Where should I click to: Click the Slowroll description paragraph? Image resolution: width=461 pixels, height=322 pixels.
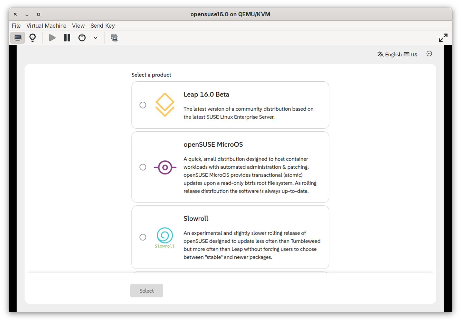252,245
